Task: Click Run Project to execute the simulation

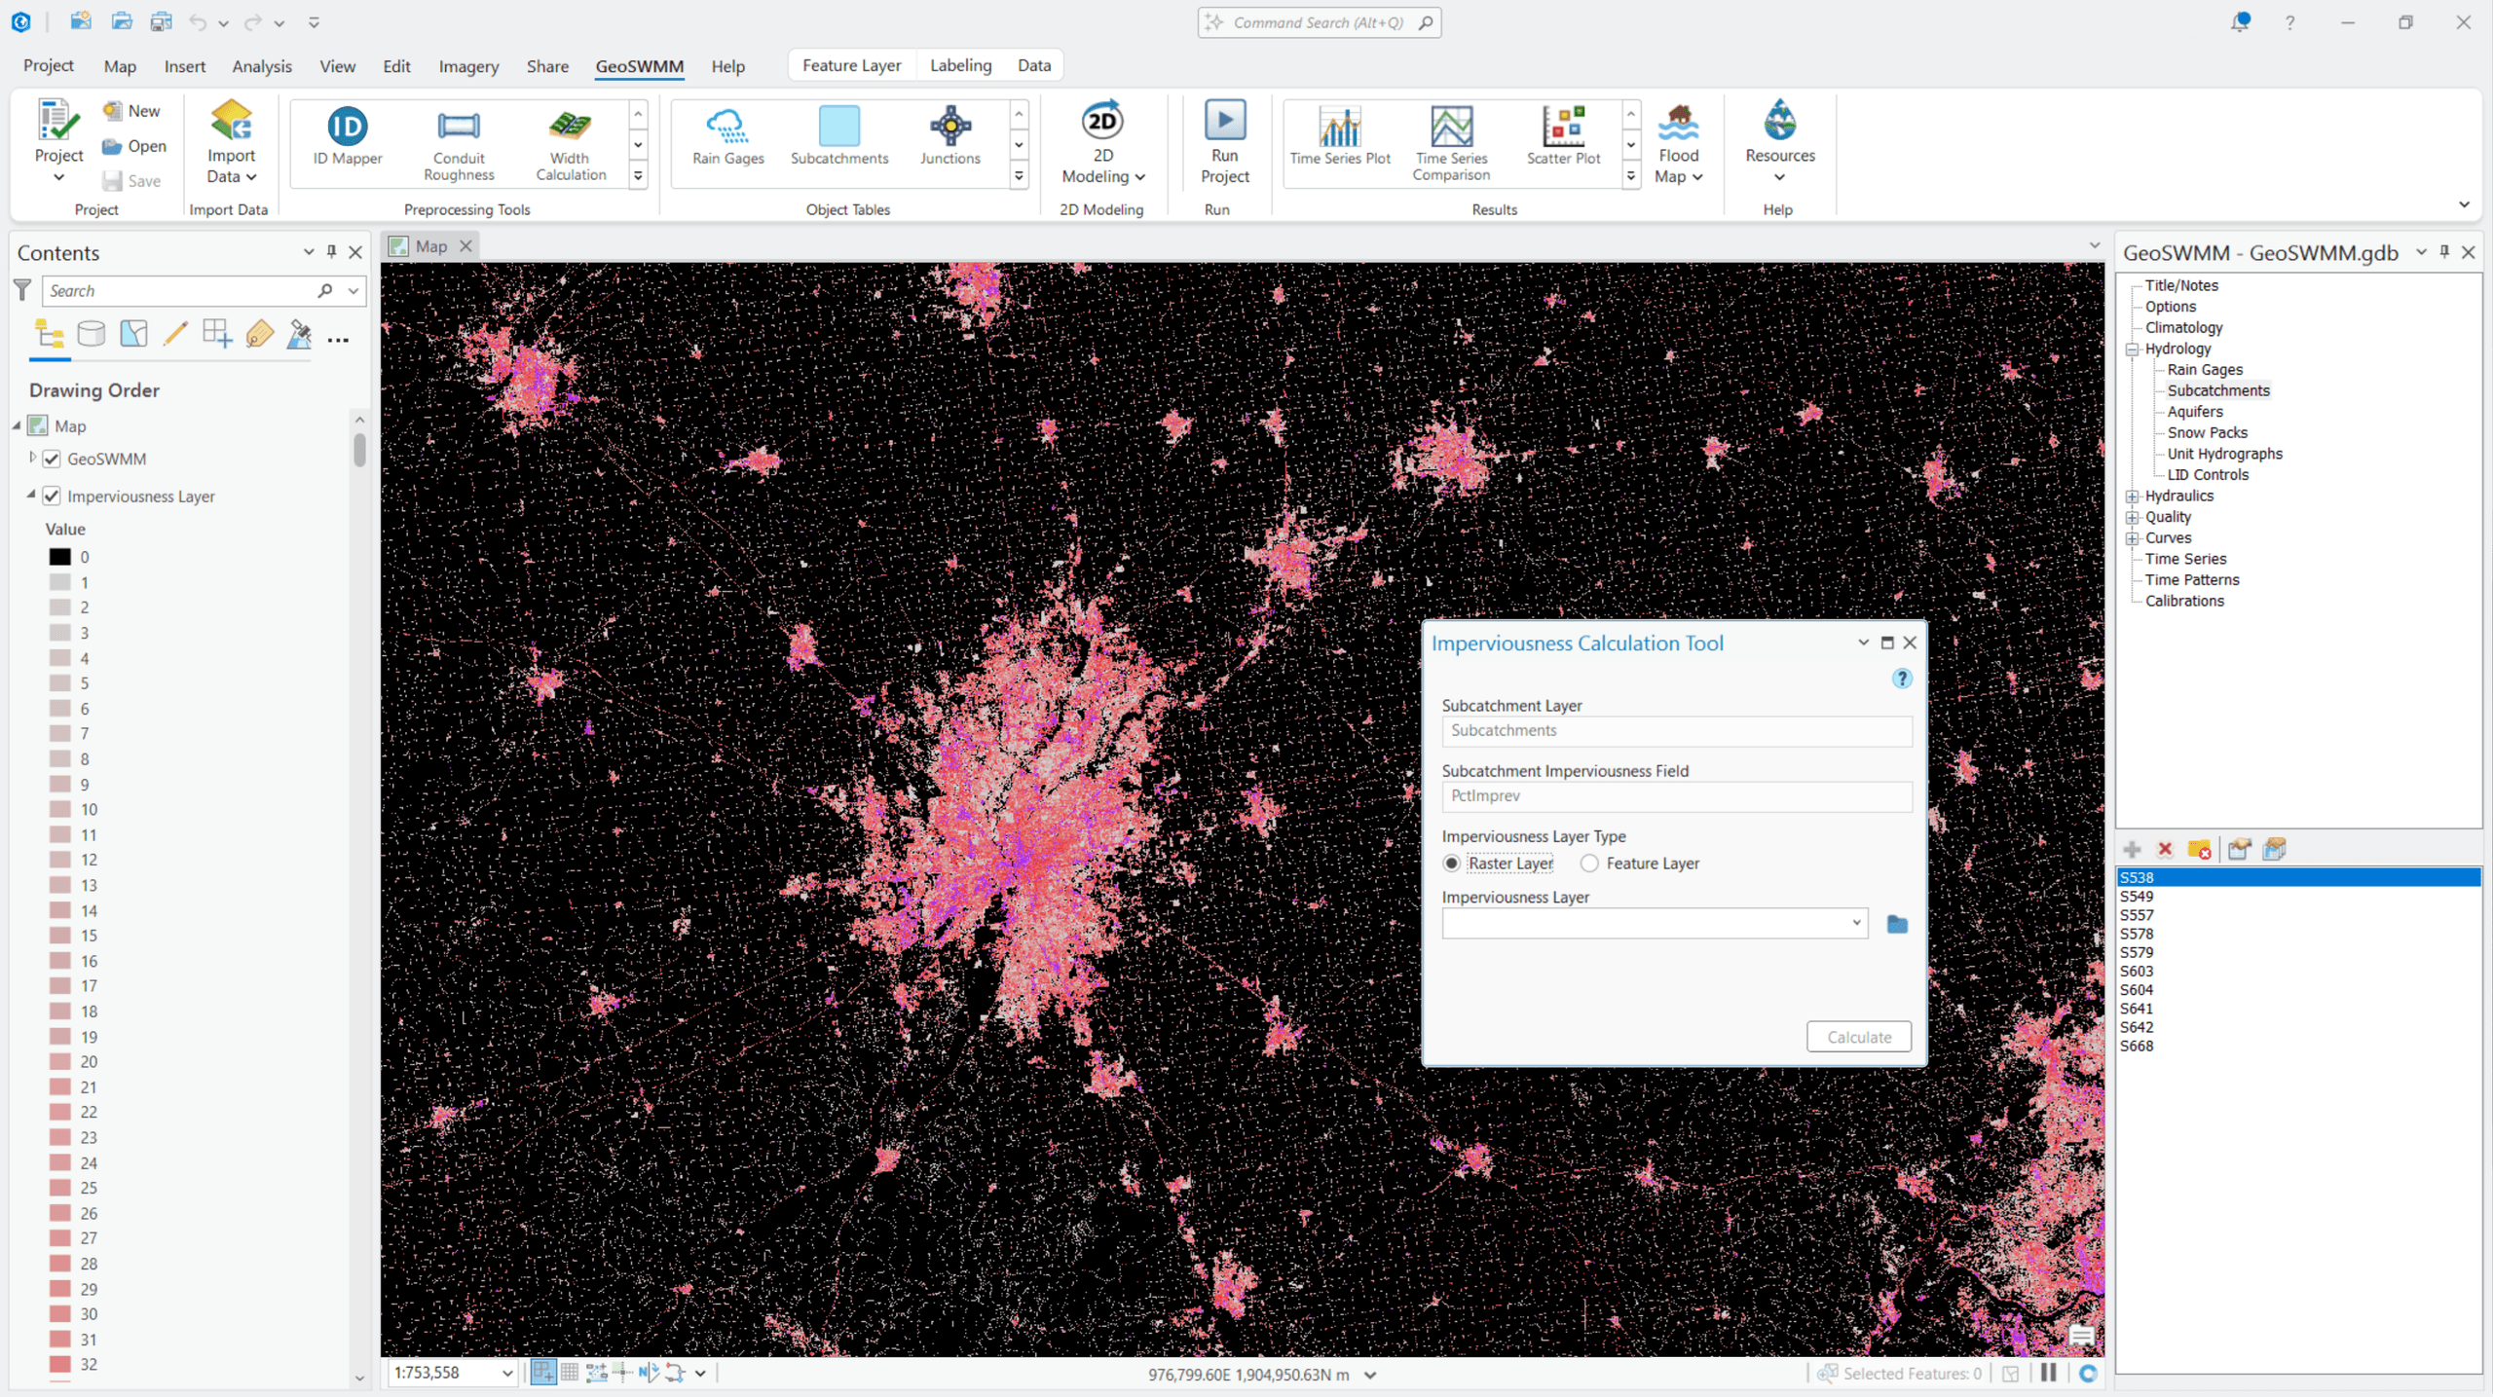Action: 1224,142
